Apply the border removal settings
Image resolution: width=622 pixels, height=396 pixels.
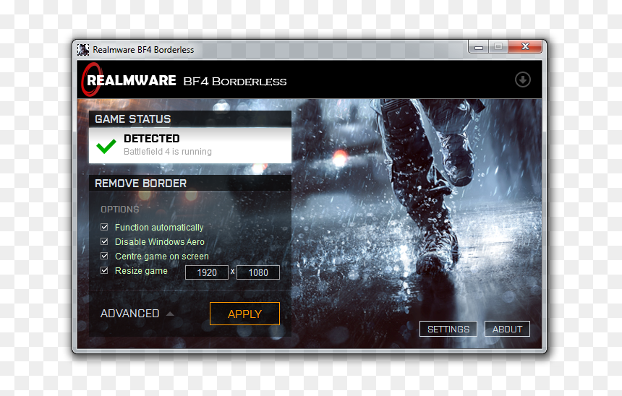click(244, 314)
